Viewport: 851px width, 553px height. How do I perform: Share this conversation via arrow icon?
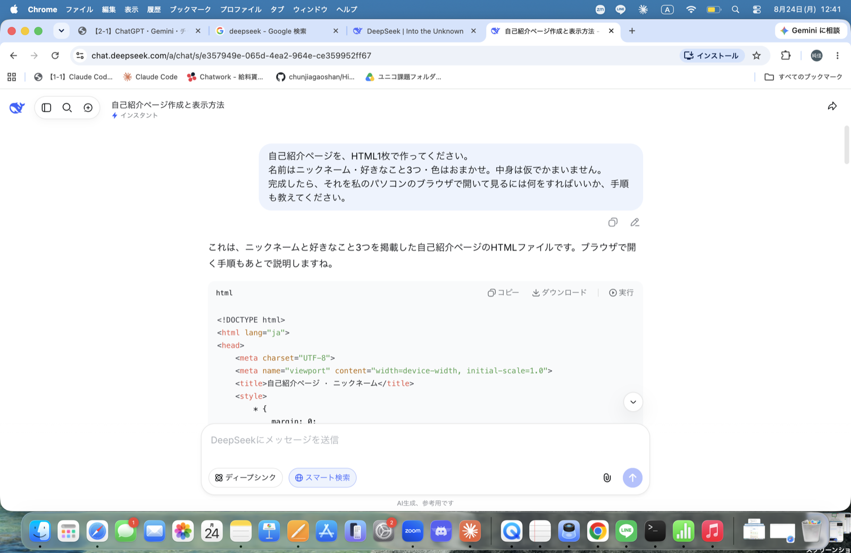pyautogui.click(x=832, y=106)
